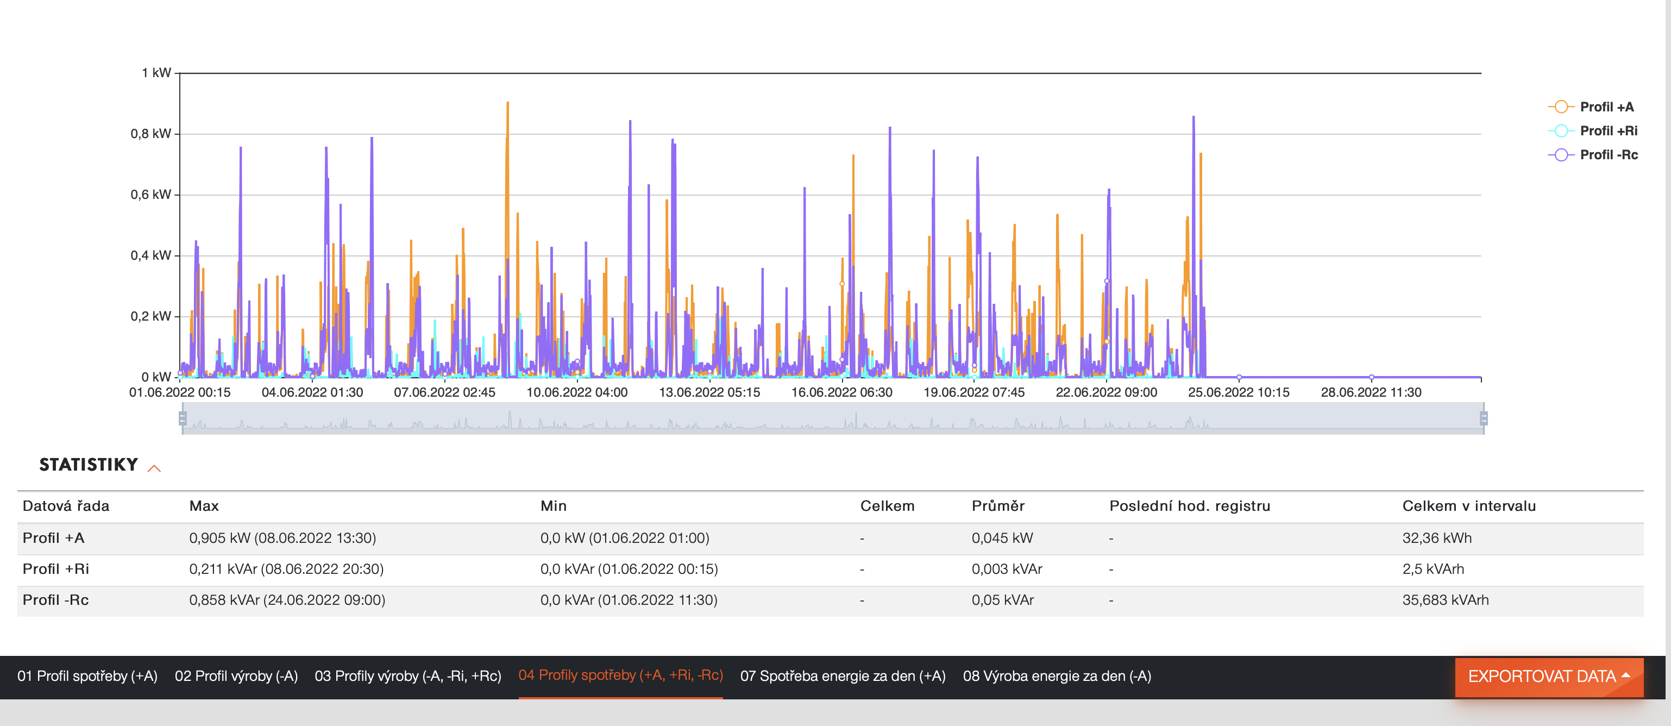Click x-axis label 25.06.2022 10:15

(1239, 392)
